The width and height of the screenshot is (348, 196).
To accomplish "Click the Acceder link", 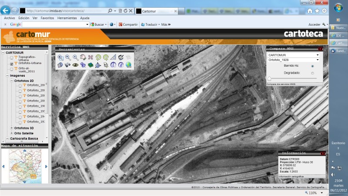I will [314, 24].
